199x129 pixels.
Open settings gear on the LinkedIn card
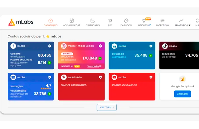pos(151,46)
